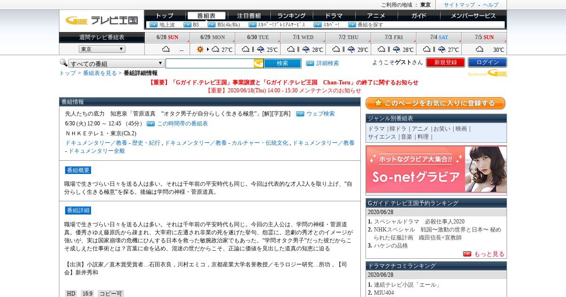This screenshot has height=297, width=566.
Task: Open the サイトマップ link
Action: point(459,5)
